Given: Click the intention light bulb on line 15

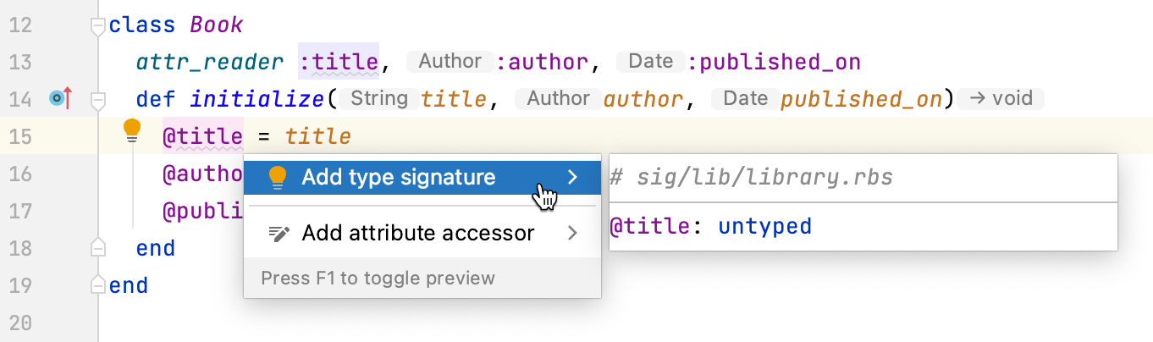Looking at the screenshot, I should click(132, 130).
